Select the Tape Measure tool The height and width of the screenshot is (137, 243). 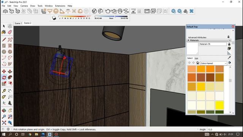(4, 91)
